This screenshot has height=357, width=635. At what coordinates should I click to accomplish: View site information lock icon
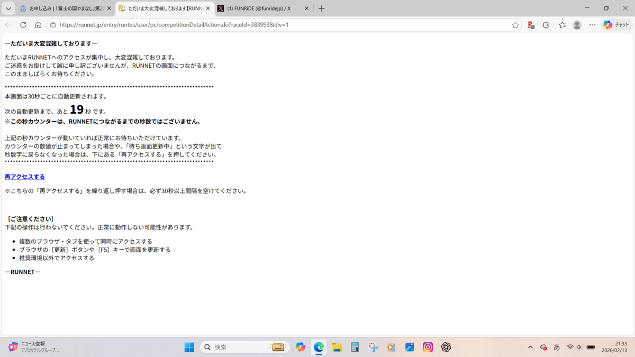coord(52,25)
